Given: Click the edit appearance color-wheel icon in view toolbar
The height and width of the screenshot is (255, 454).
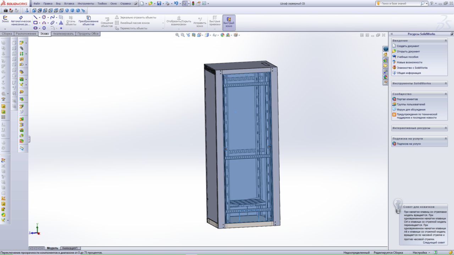Looking at the screenshot, I should point(222,35).
